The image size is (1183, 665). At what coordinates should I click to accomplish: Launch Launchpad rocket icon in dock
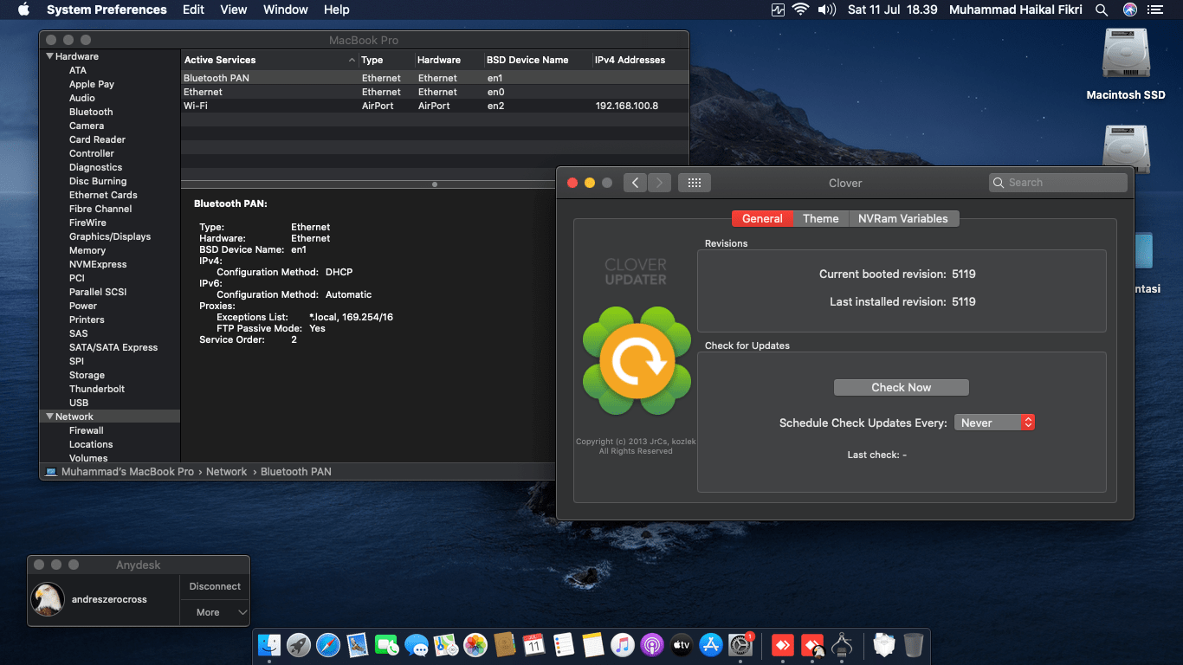tap(299, 644)
